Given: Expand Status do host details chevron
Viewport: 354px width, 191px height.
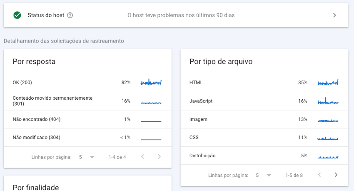Looking at the screenshot, I should [x=334, y=15].
